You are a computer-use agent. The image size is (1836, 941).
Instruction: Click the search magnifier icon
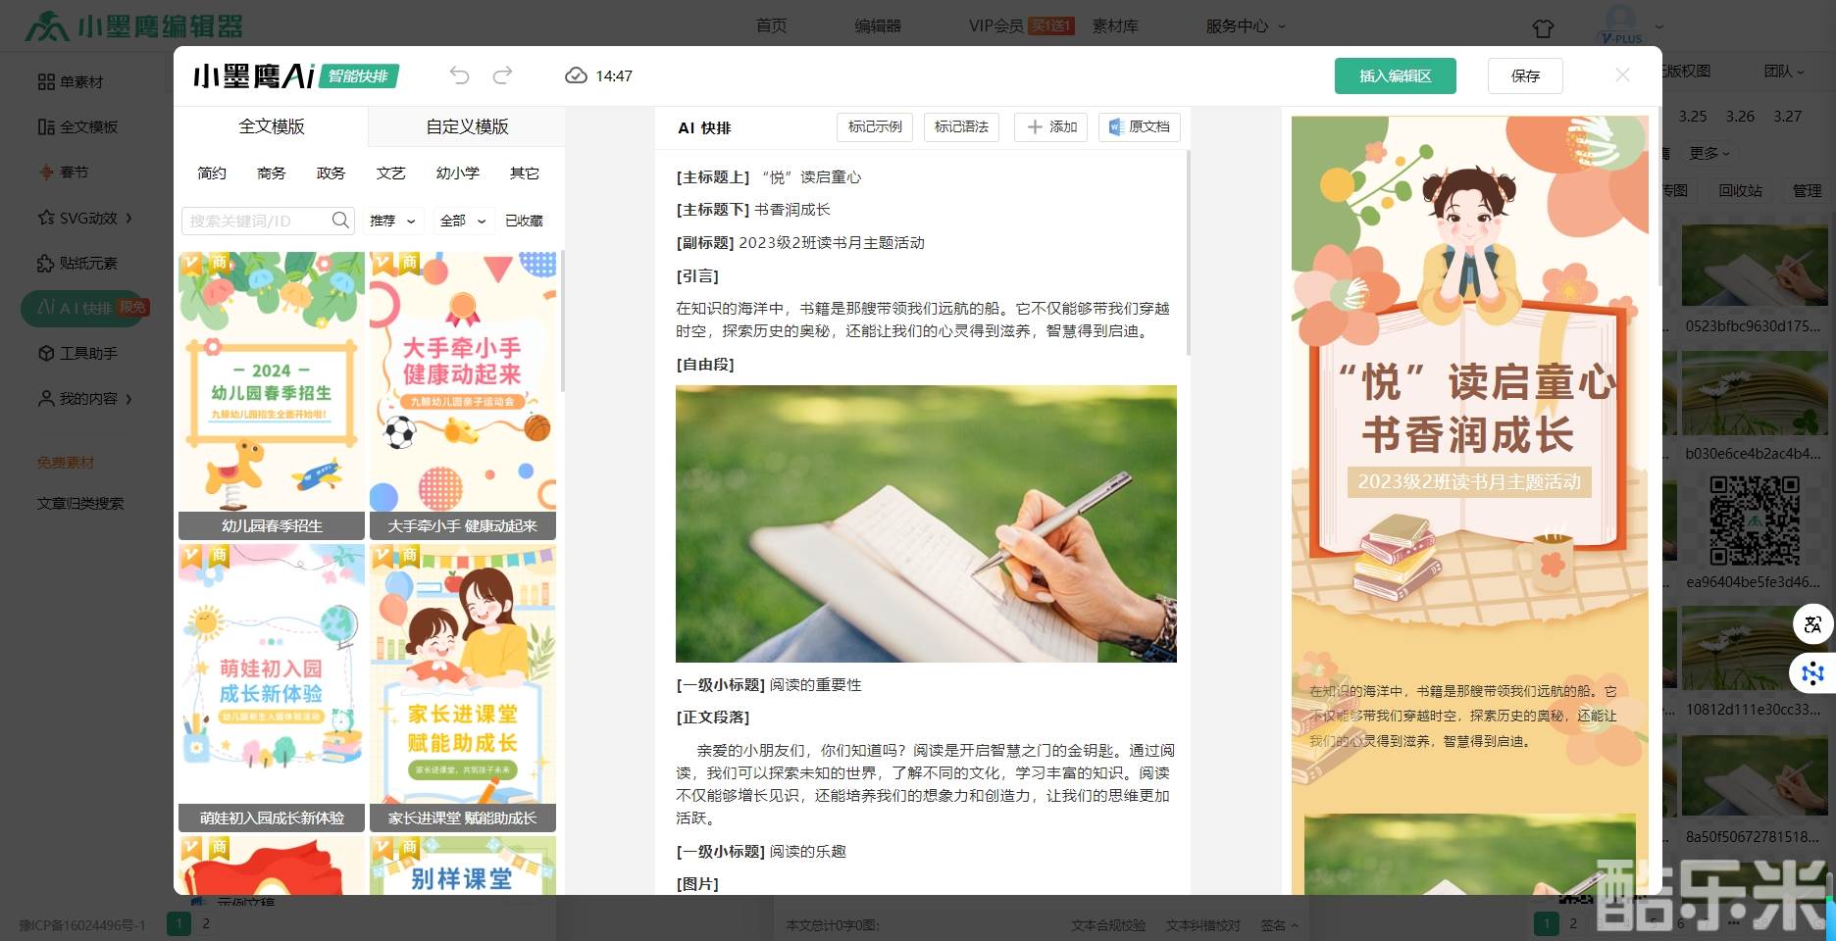[x=340, y=221]
